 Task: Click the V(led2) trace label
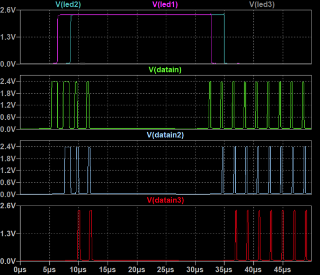click(x=67, y=4)
